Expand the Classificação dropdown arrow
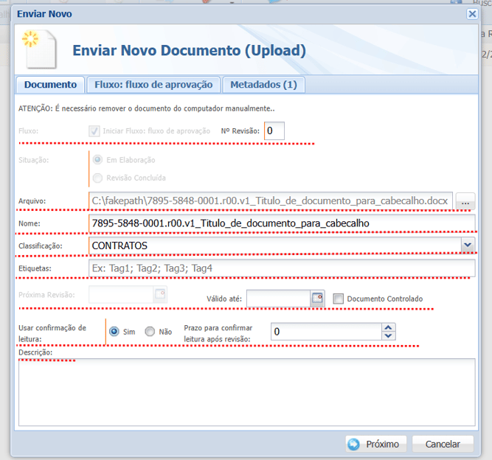The width and height of the screenshot is (492, 460). coord(467,245)
